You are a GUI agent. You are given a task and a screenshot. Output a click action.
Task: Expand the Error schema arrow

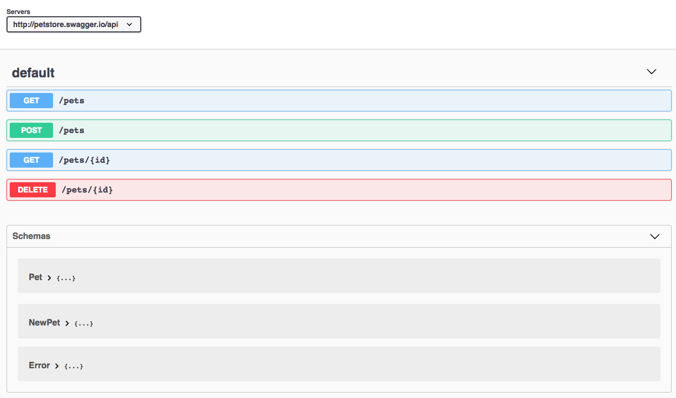pos(57,366)
